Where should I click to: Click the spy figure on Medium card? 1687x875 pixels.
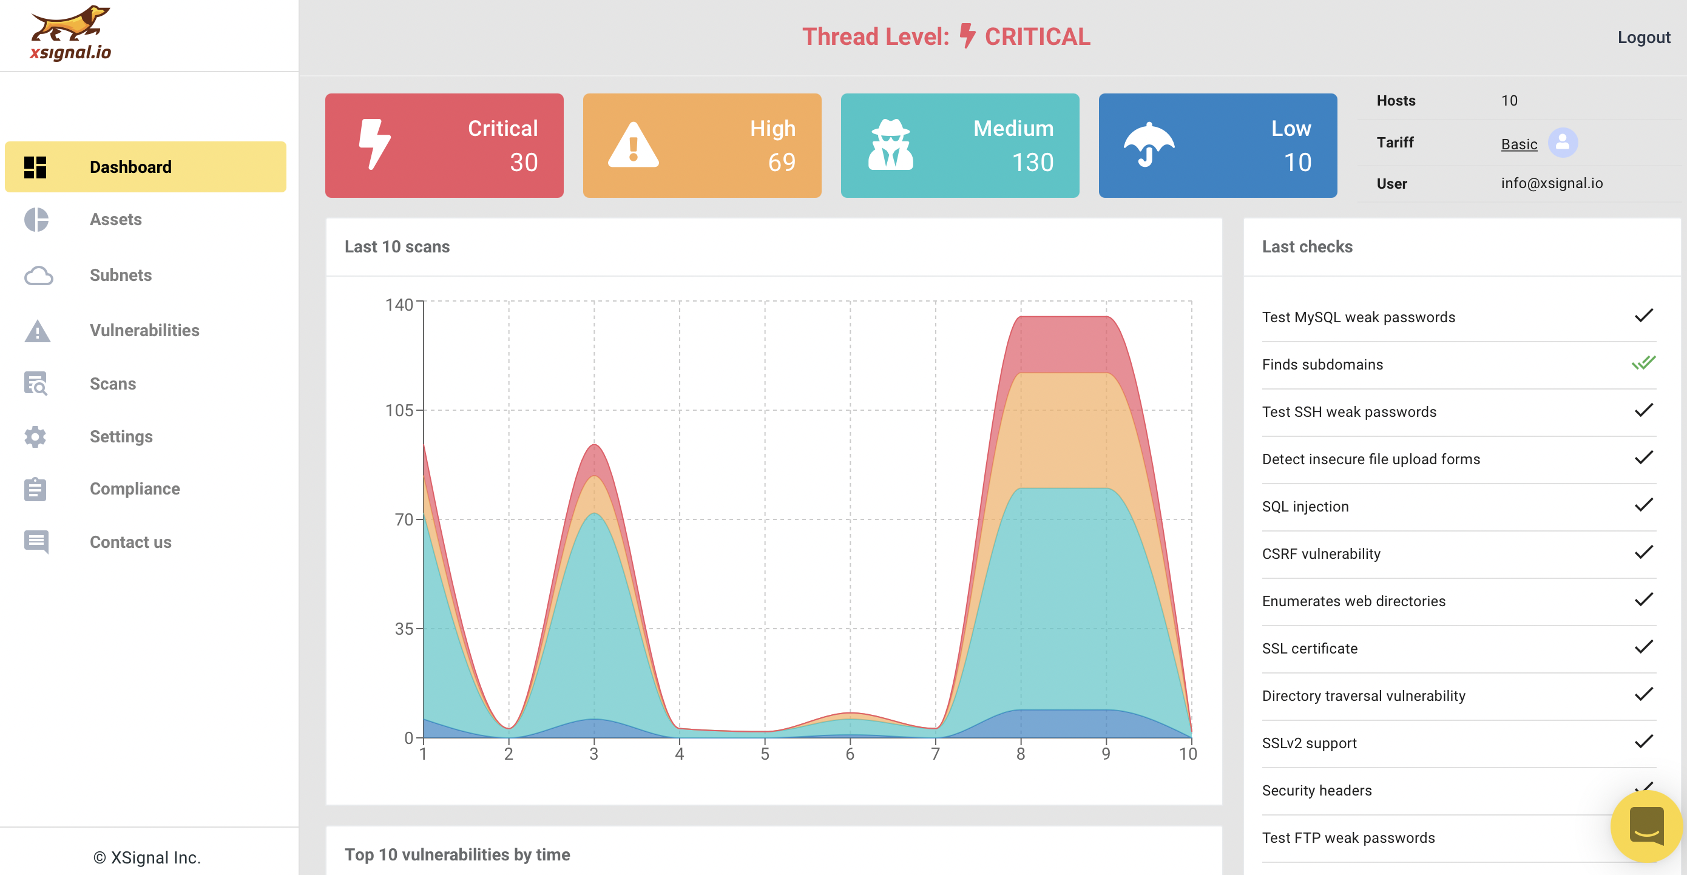click(x=891, y=145)
